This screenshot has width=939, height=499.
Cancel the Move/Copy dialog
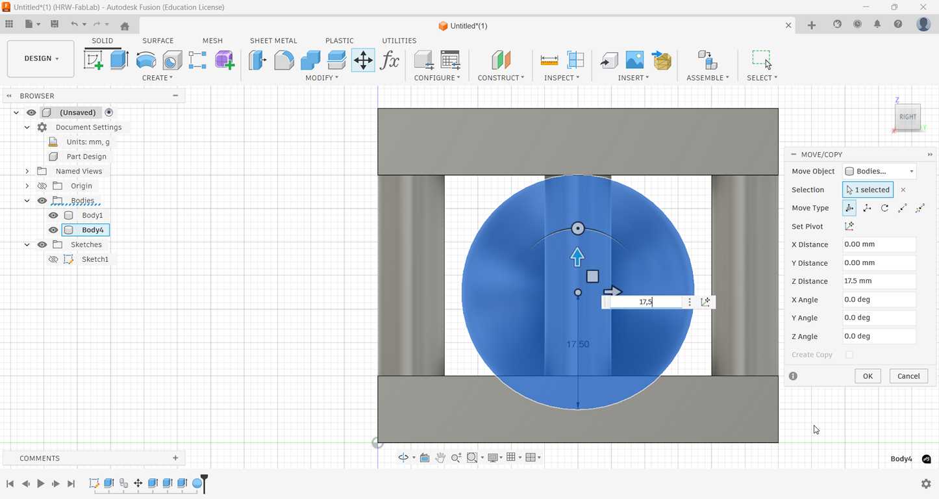(908, 376)
